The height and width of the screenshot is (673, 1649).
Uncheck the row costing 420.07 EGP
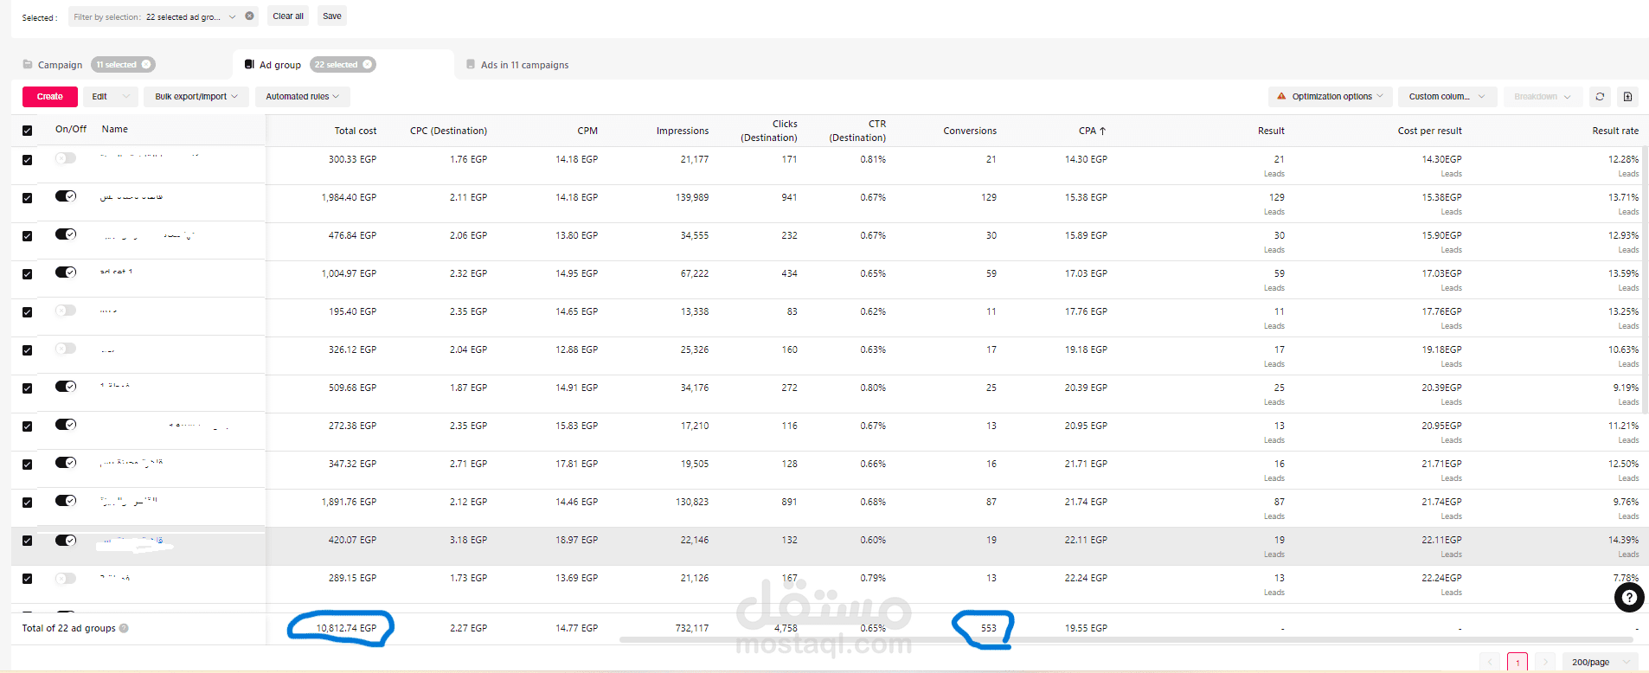[x=27, y=541]
